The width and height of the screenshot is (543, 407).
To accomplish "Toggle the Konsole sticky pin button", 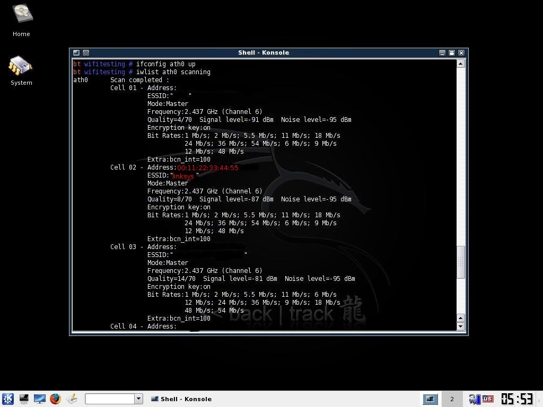I will [86, 52].
